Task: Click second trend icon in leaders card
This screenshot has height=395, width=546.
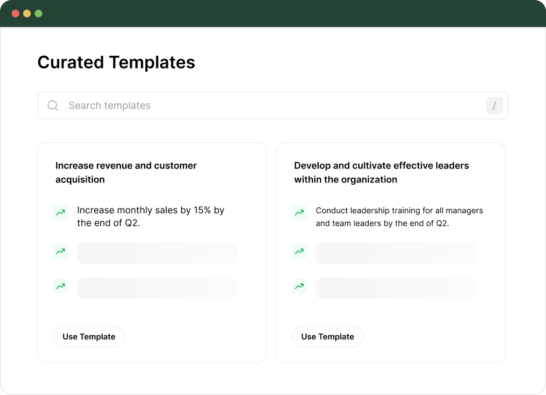Action: pyautogui.click(x=299, y=251)
